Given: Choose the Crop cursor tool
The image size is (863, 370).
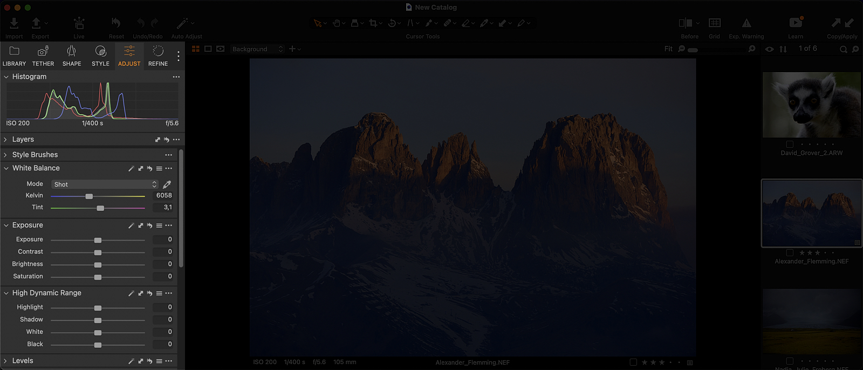Looking at the screenshot, I should pos(373,23).
